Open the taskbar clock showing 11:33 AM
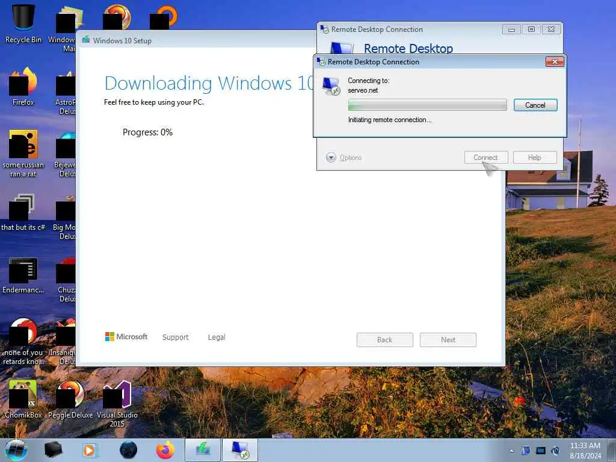Viewport: 616px width, 462px height. 585,451
